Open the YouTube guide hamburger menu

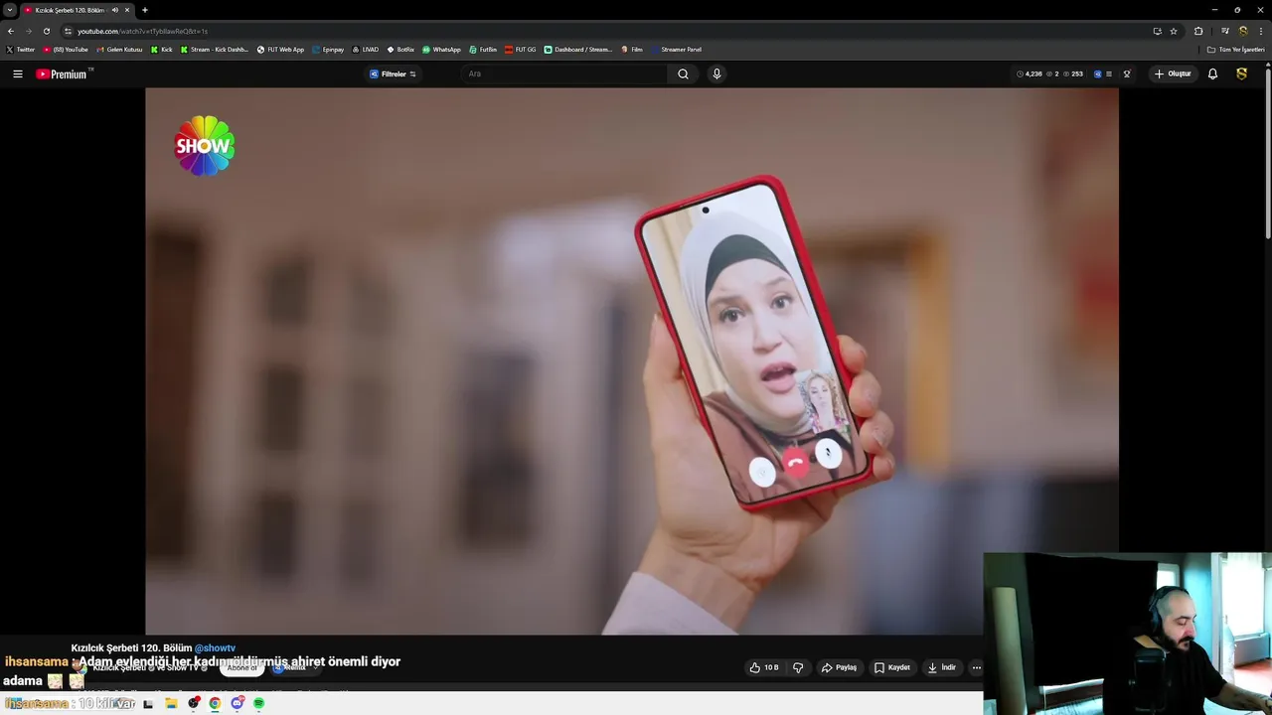[17, 73]
